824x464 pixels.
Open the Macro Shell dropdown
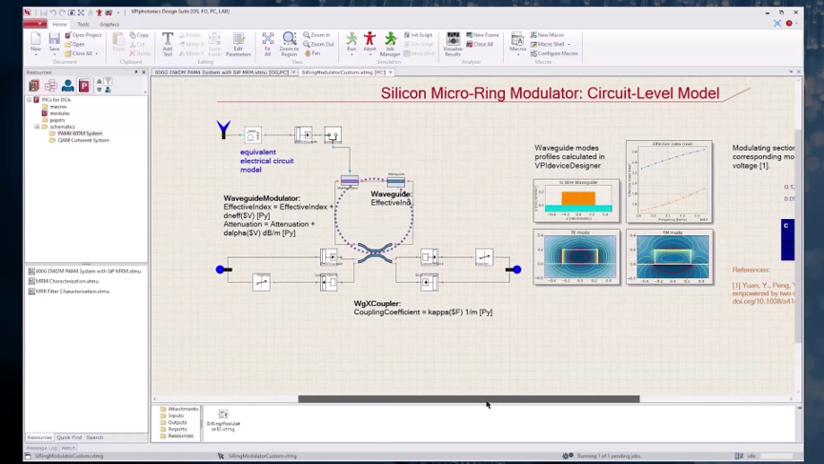(x=553, y=44)
